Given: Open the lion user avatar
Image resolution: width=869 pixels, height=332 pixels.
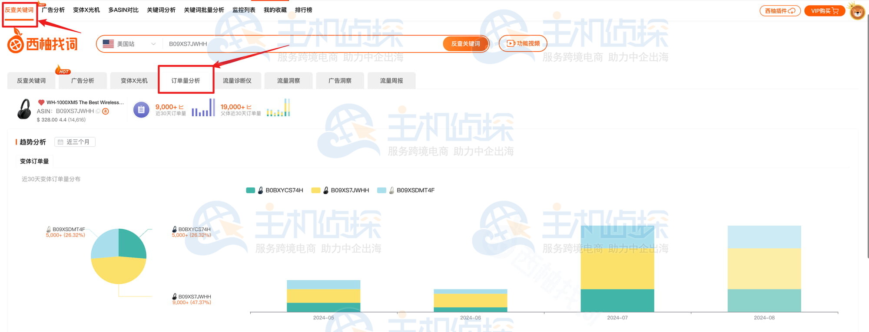Looking at the screenshot, I should pyautogui.click(x=857, y=11).
